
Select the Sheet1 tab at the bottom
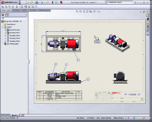point(14,115)
